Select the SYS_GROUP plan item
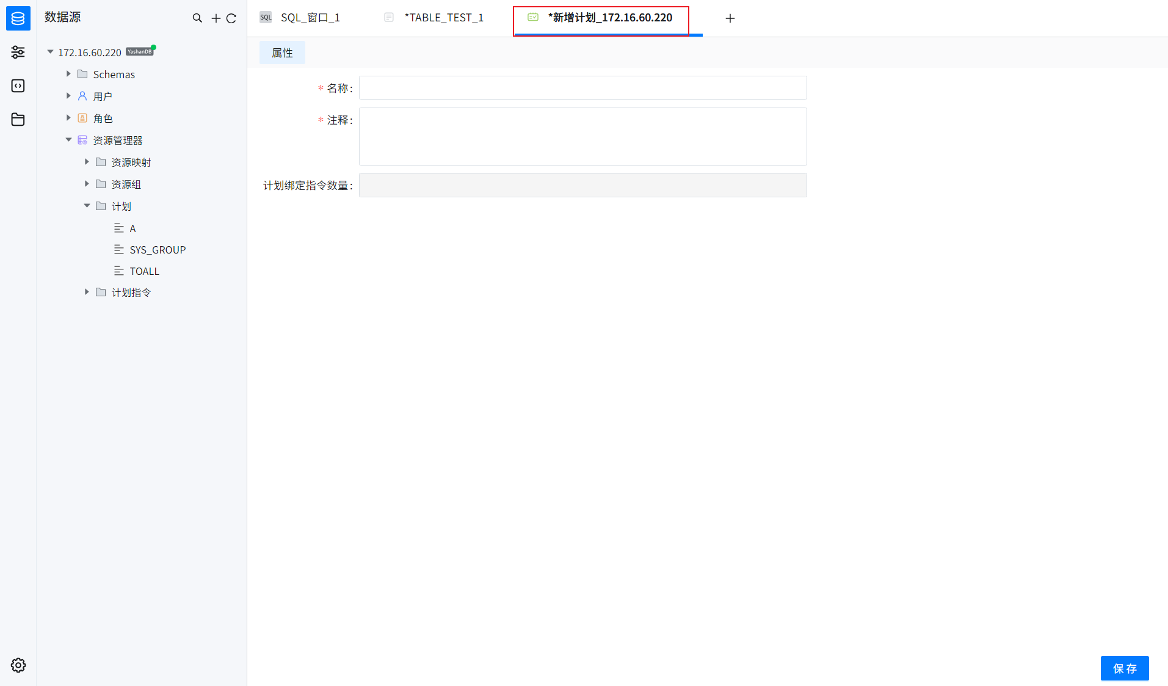This screenshot has width=1168, height=686. [158, 249]
